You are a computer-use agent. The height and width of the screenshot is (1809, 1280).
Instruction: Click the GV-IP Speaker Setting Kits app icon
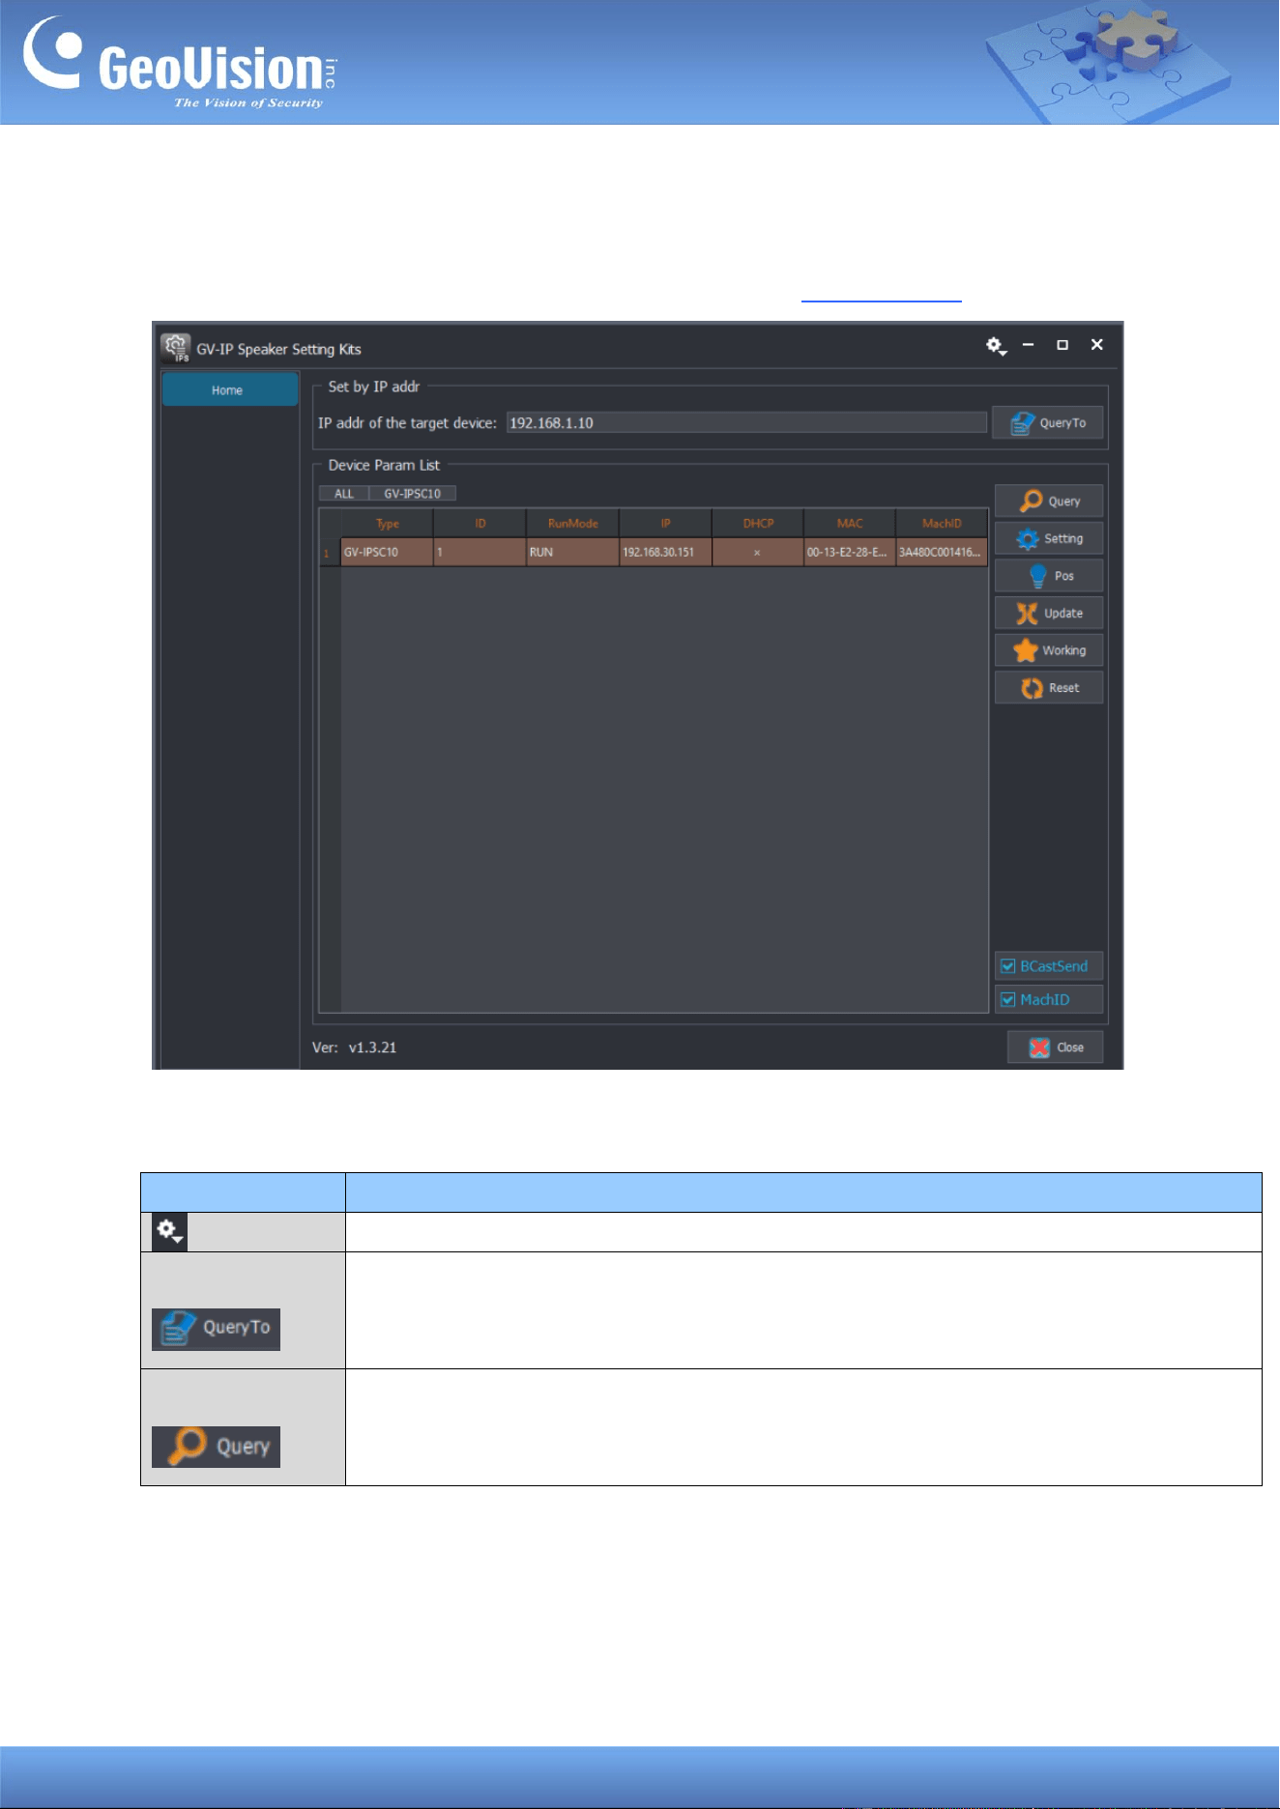point(176,348)
